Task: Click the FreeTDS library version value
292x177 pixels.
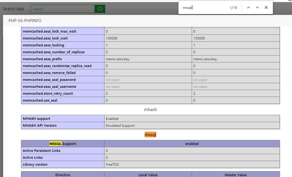Action: (112, 165)
